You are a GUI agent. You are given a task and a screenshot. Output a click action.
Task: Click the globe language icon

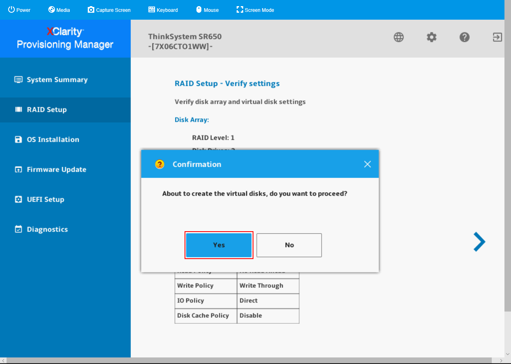coord(399,37)
